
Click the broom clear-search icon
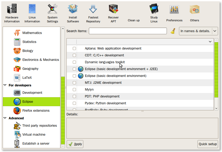173,31
